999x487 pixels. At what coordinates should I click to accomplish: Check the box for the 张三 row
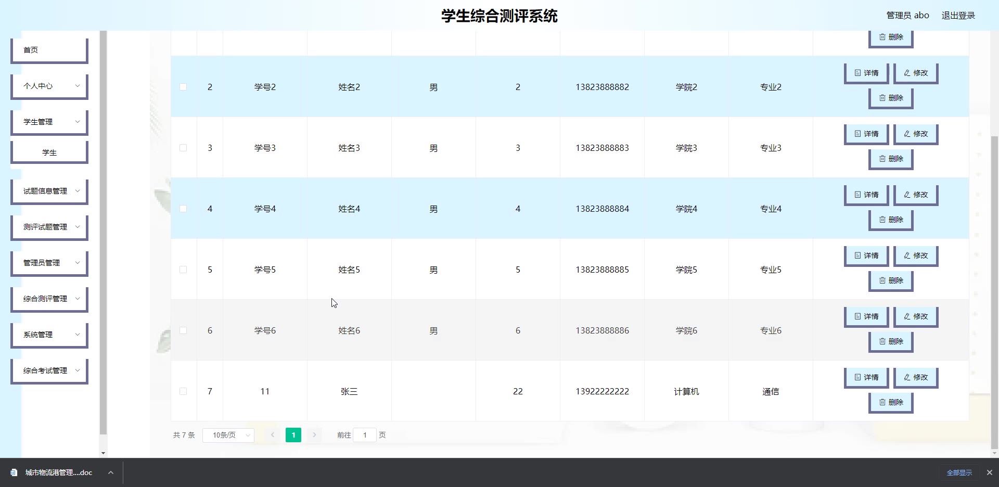click(x=183, y=391)
